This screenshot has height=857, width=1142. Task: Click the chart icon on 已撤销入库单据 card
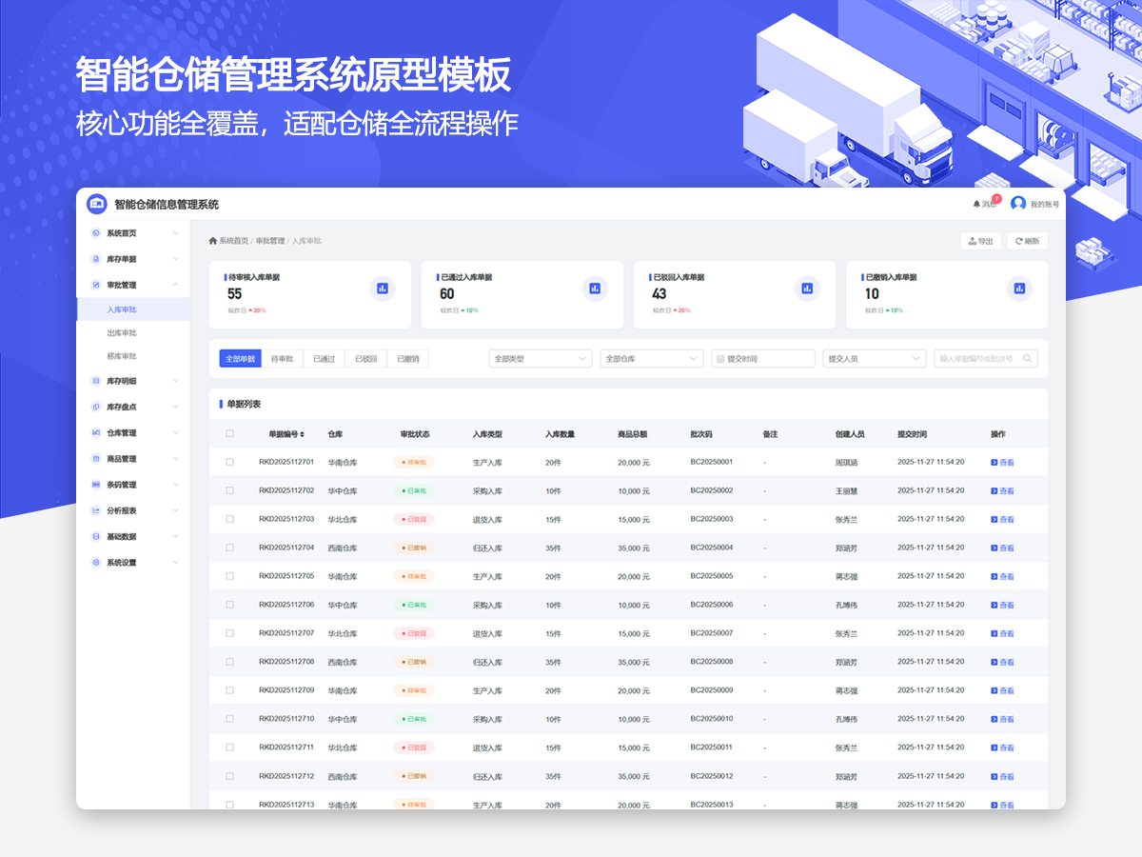(1019, 288)
